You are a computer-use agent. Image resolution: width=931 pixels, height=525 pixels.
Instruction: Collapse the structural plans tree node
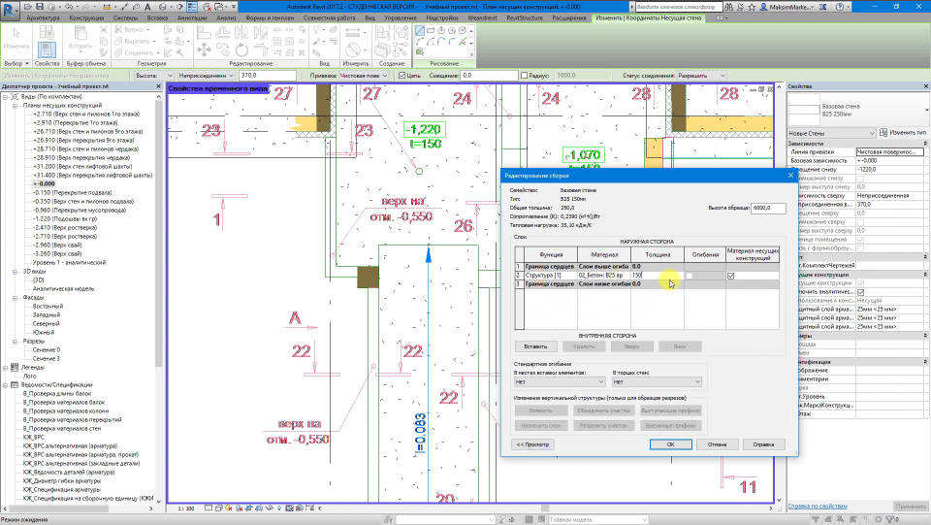15,105
